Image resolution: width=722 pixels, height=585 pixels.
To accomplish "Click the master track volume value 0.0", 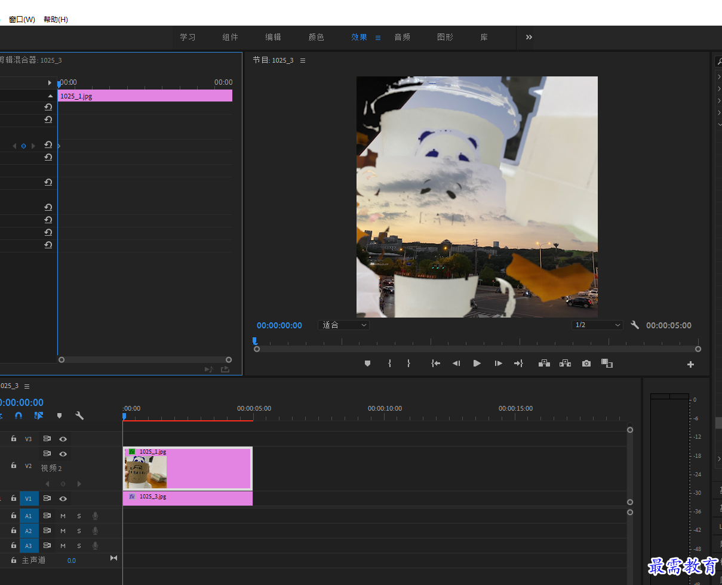I will coord(72,561).
